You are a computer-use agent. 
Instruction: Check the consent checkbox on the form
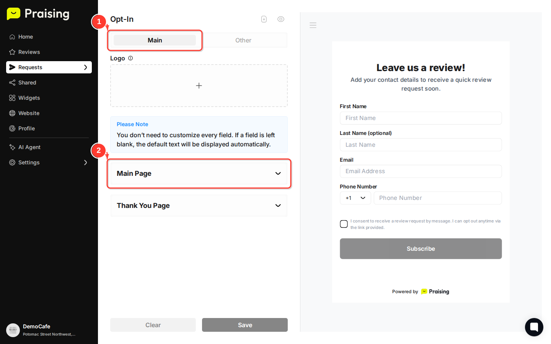(344, 224)
